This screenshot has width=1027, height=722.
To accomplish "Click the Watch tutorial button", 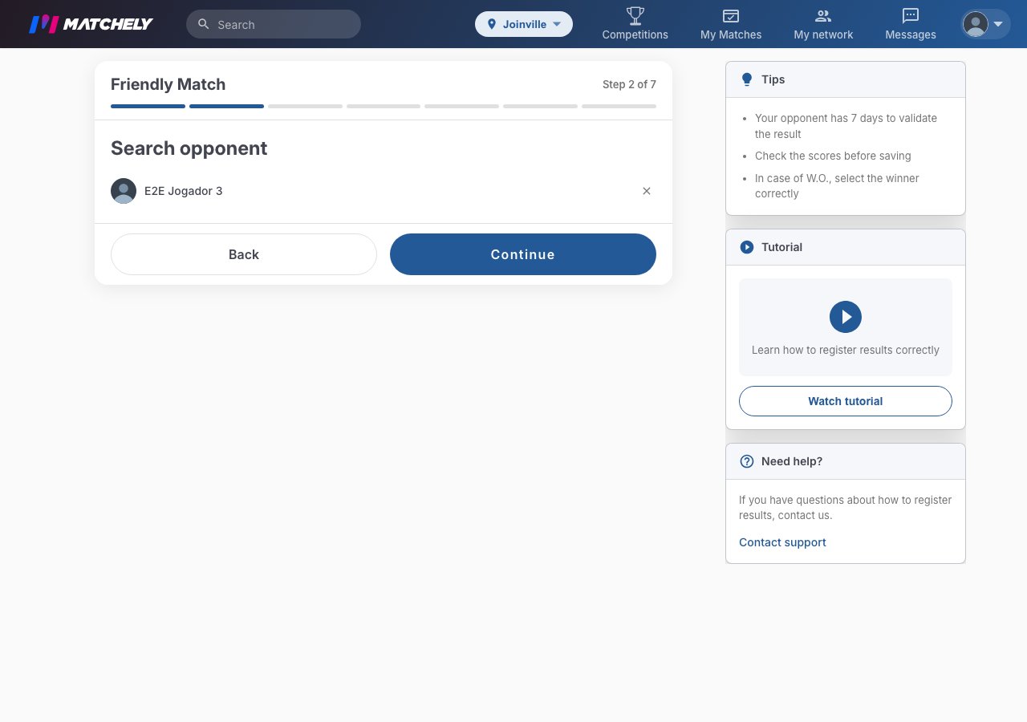I will pos(846,401).
